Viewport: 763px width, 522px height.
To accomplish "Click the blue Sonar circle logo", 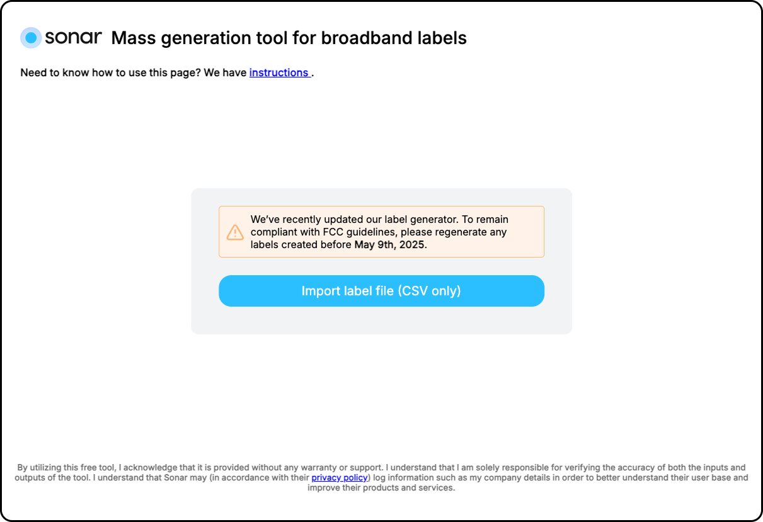I will [31, 38].
